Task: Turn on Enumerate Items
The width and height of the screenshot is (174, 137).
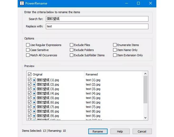Action: (x=115, y=45)
